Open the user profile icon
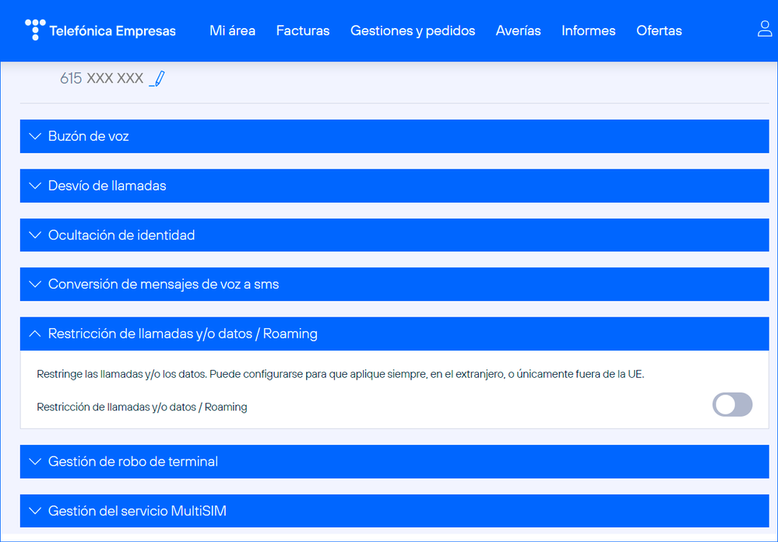Screen dimensions: 778x542 point(764,30)
